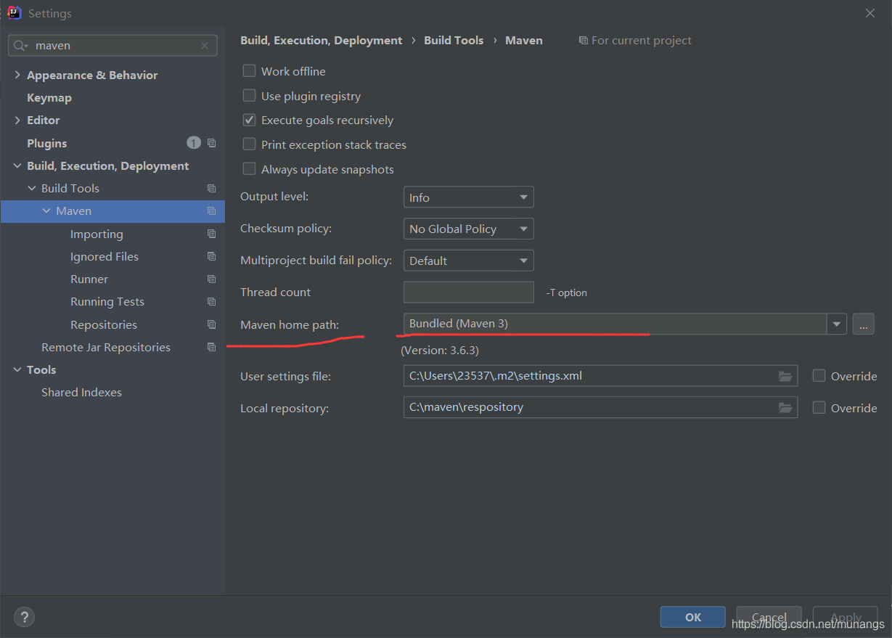Viewport: 892px width, 638px height.
Task: Click project-level icon beside Remote Jar Repositories
Action: pos(211,347)
